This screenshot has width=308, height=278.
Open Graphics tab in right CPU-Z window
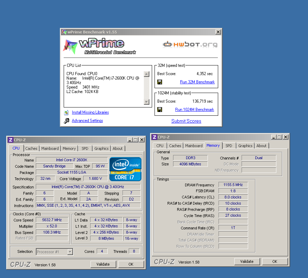(x=245, y=146)
